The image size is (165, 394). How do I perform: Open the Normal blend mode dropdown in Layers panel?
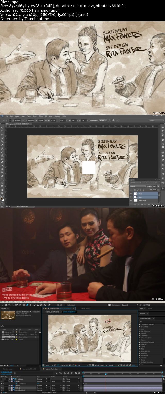(x=138, y=186)
